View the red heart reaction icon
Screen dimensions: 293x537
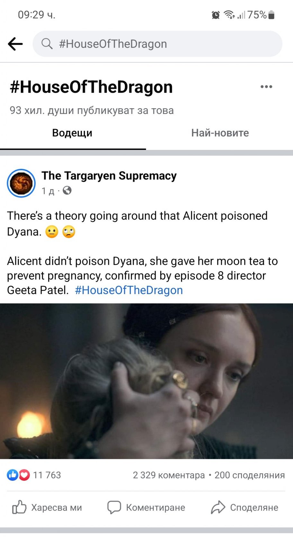tap(24, 475)
